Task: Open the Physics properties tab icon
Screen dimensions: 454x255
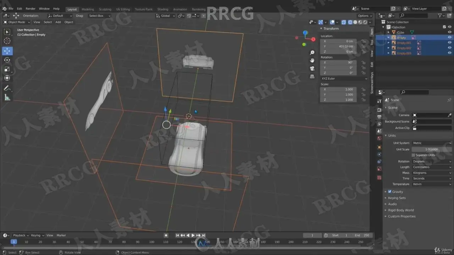Action: (380, 154)
